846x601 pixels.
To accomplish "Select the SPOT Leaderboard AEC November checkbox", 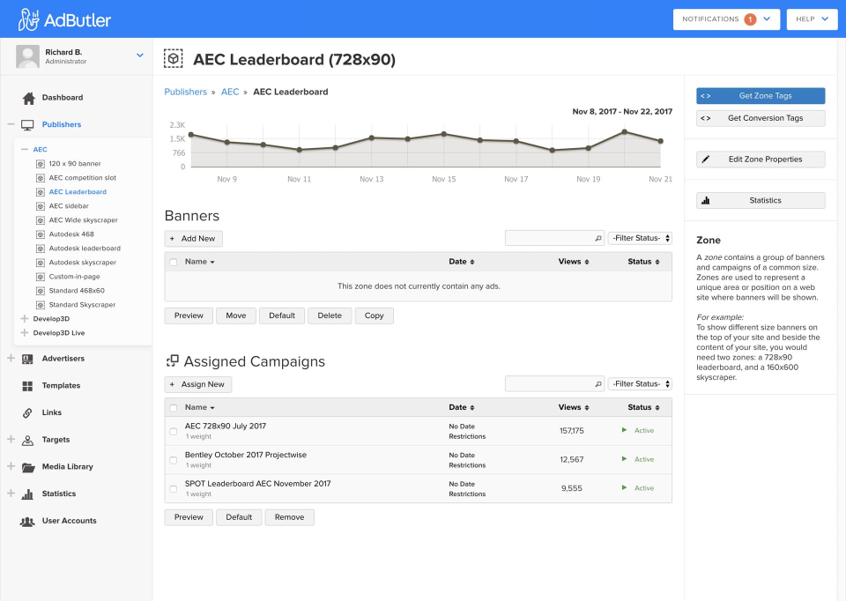I will 174,489.
